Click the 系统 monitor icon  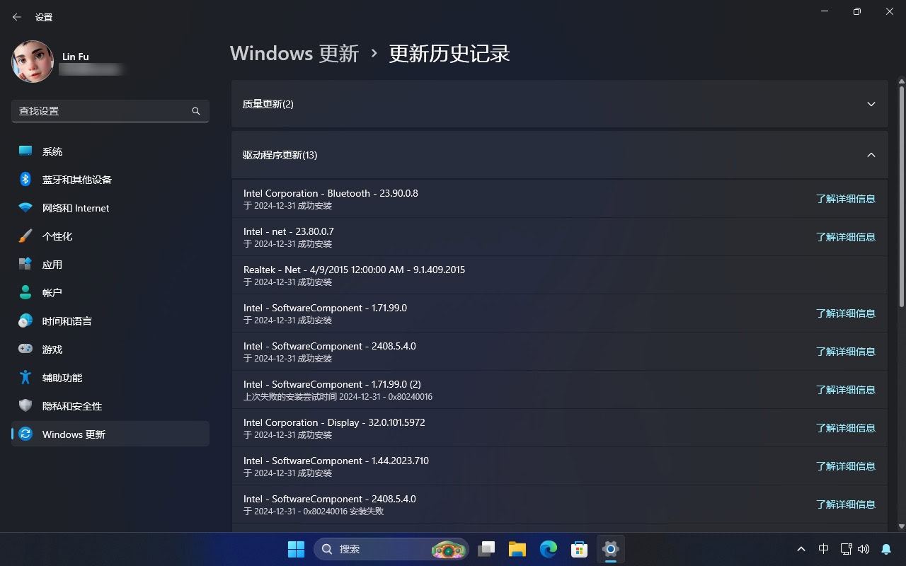(25, 151)
